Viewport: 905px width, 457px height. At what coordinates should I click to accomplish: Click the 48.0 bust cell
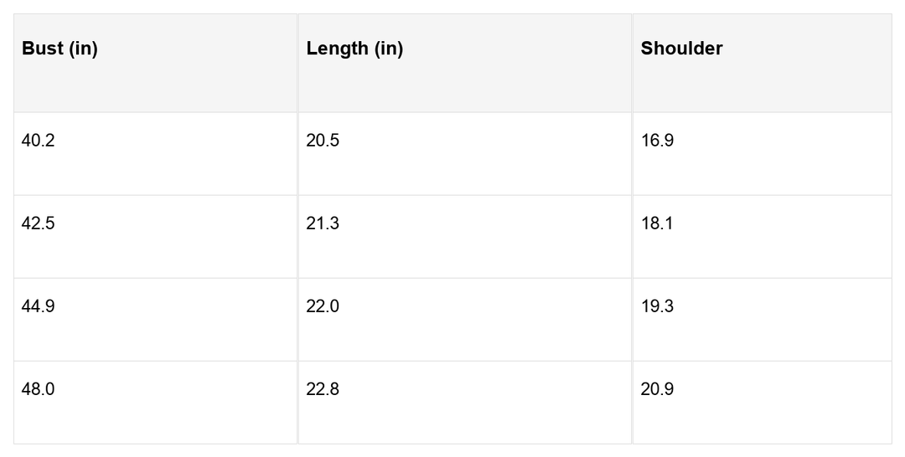(x=39, y=389)
